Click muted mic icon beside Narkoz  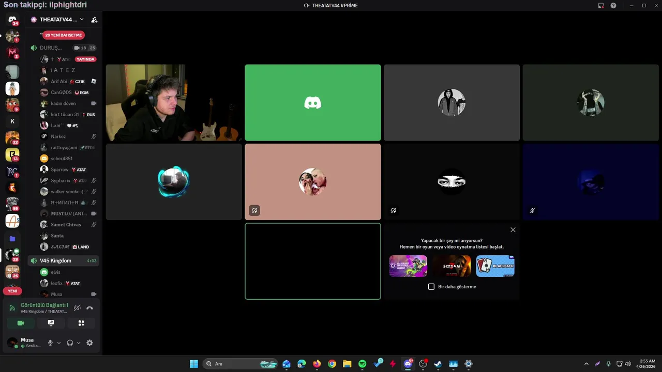94,136
